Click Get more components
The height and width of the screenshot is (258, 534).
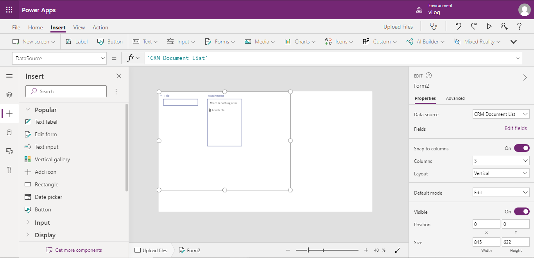coord(74,250)
